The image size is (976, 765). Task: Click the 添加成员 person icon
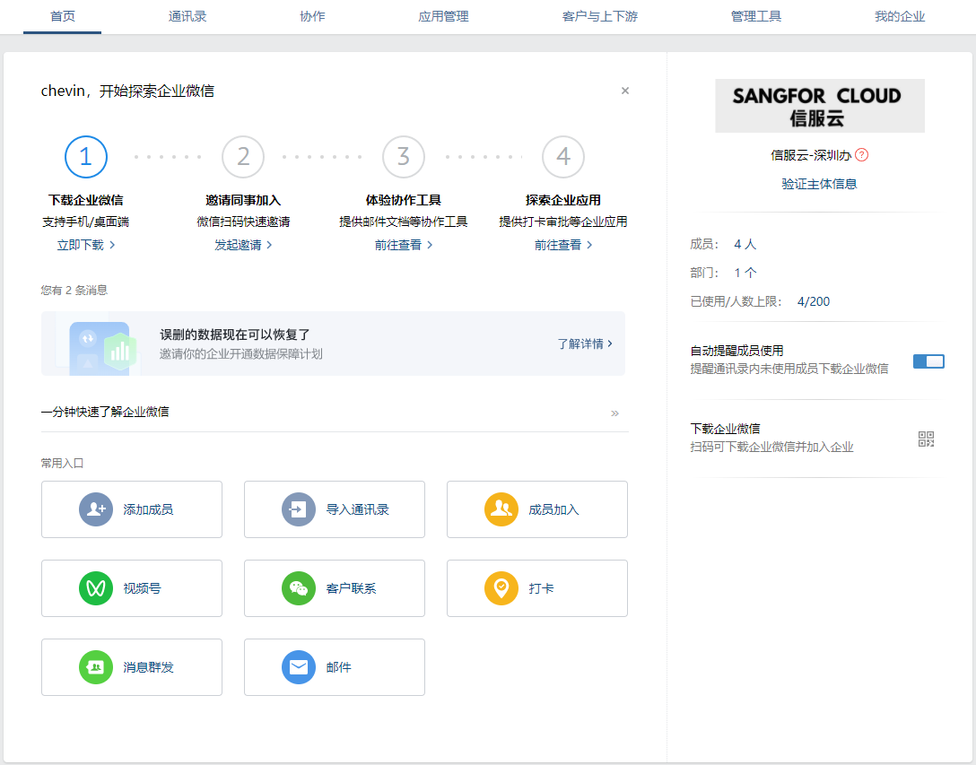(x=95, y=509)
